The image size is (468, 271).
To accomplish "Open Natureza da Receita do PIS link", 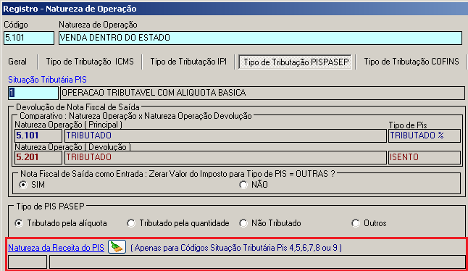I will [x=56, y=248].
